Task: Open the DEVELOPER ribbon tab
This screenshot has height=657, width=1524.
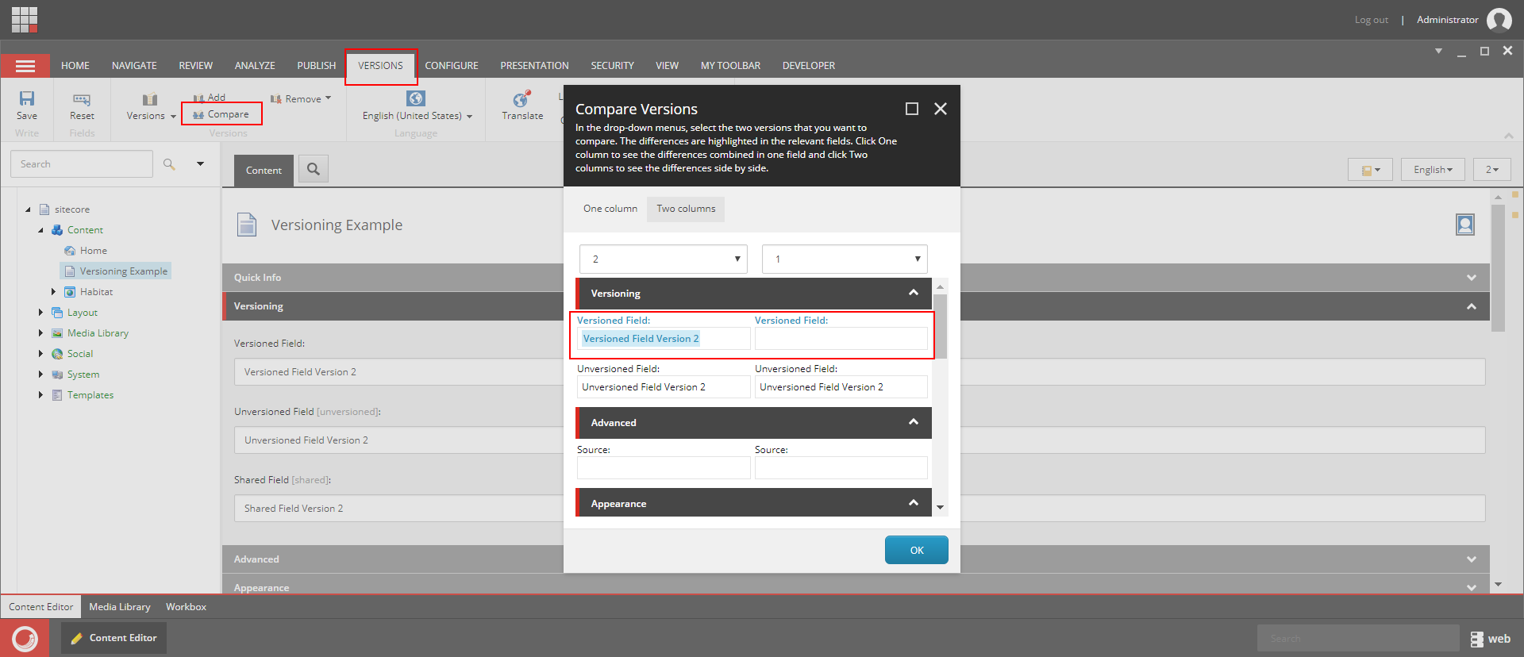Action: [x=809, y=66]
